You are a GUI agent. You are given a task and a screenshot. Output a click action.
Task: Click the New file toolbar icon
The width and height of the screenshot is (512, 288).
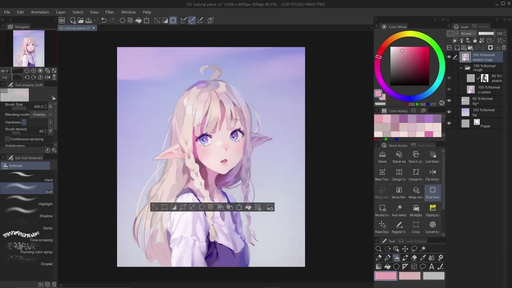[x=73, y=20]
